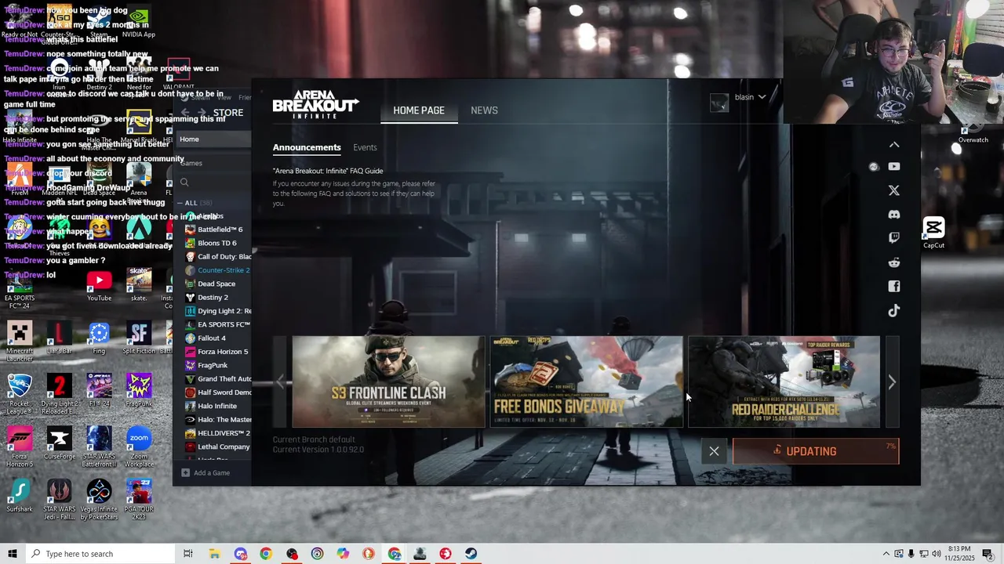
Task: Open STORE in the Steam window
Action: point(228,113)
